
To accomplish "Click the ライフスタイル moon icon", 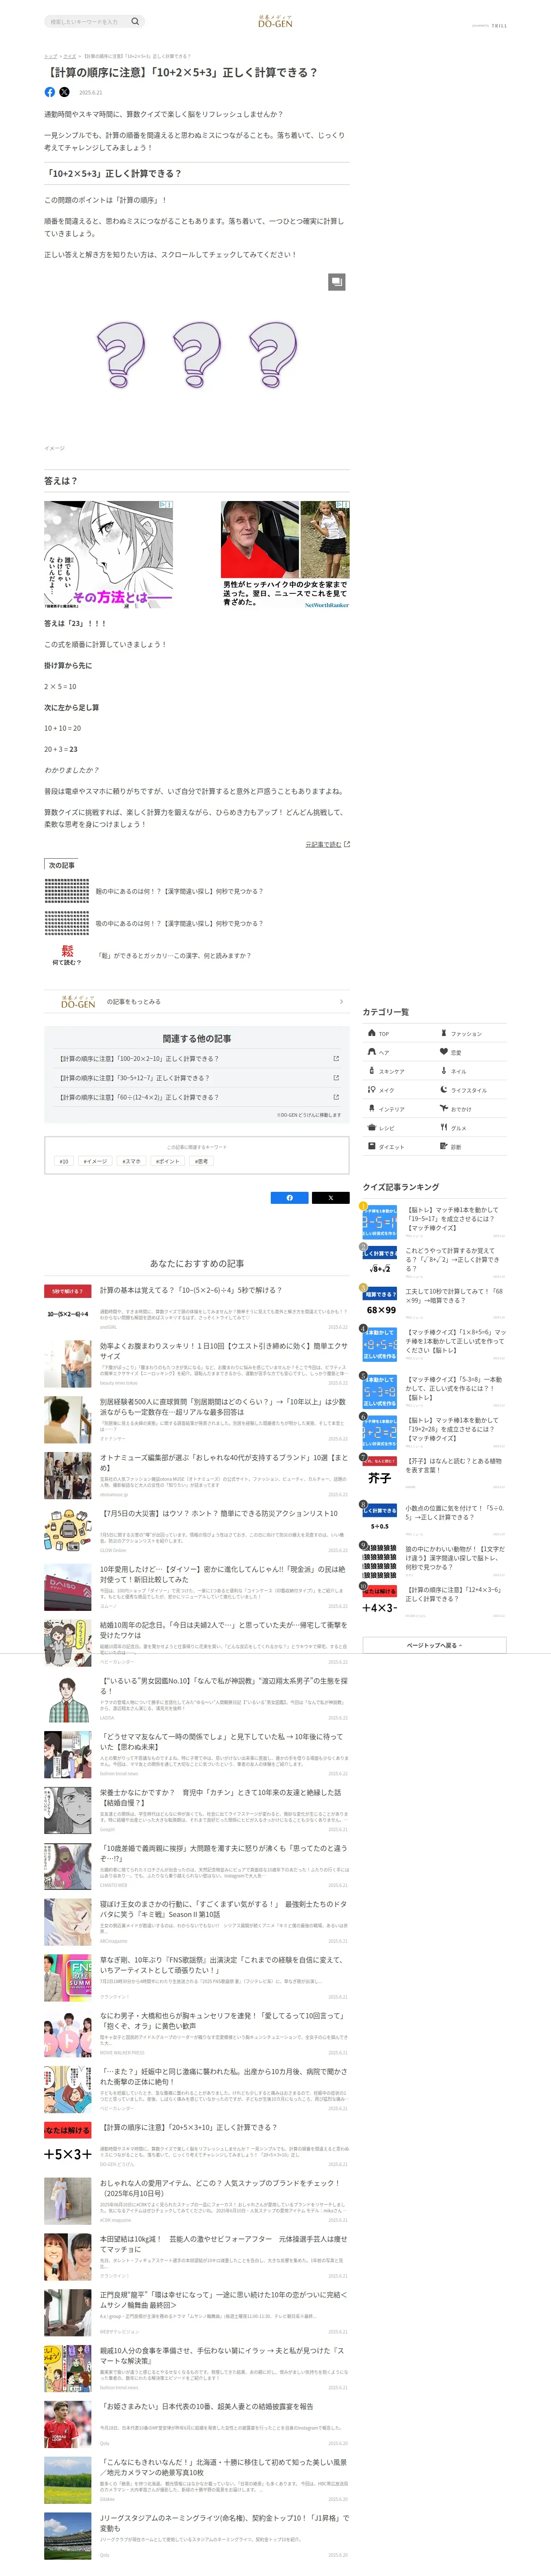I will point(444,1089).
